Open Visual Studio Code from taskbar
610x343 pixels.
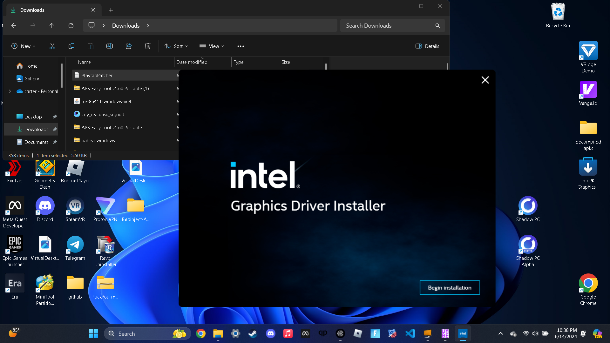click(410, 333)
